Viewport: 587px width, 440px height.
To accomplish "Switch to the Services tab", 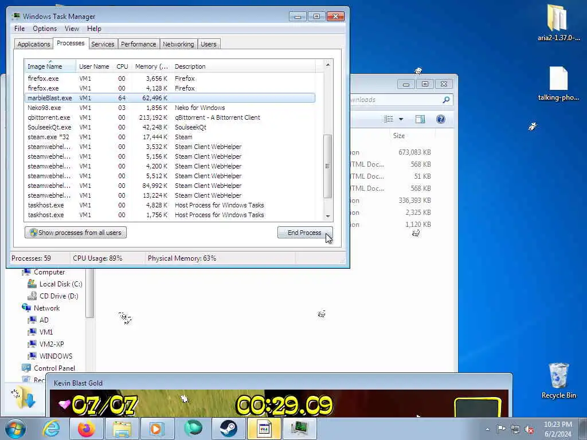I will [103, 44].
